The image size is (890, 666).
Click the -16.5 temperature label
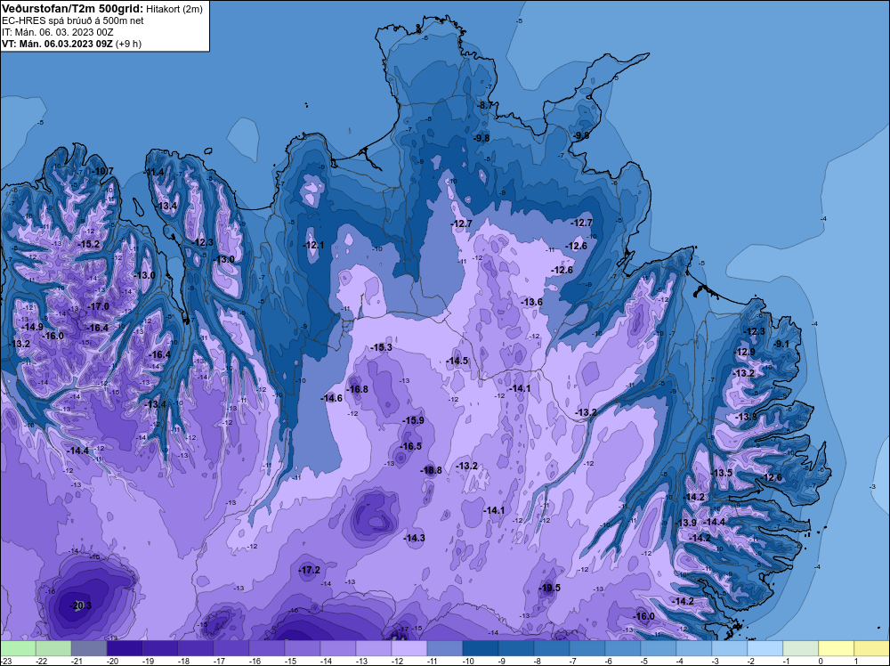tap(411, 446)
